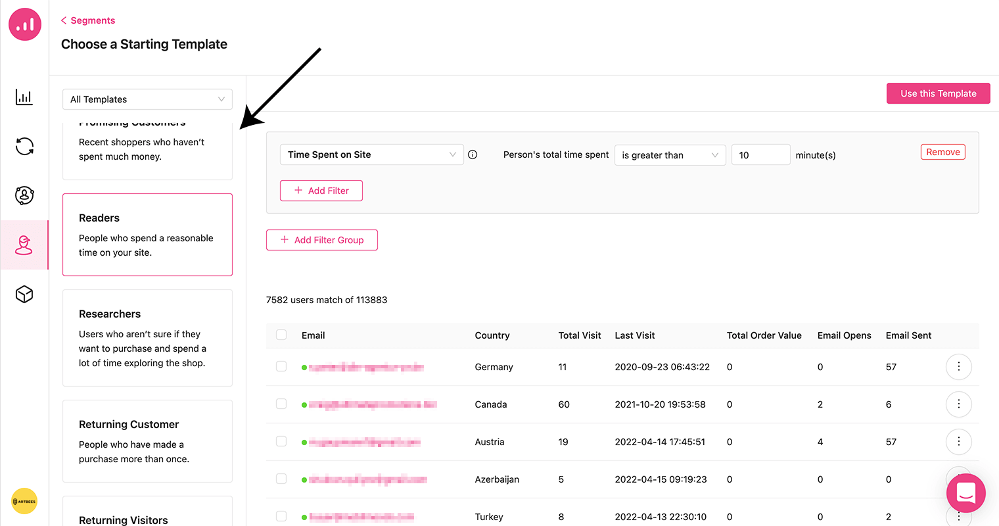The width and height of the screenshot is (999, 526).
Task: Click the Azerbaijan country cell
Action: pos(497,479)
